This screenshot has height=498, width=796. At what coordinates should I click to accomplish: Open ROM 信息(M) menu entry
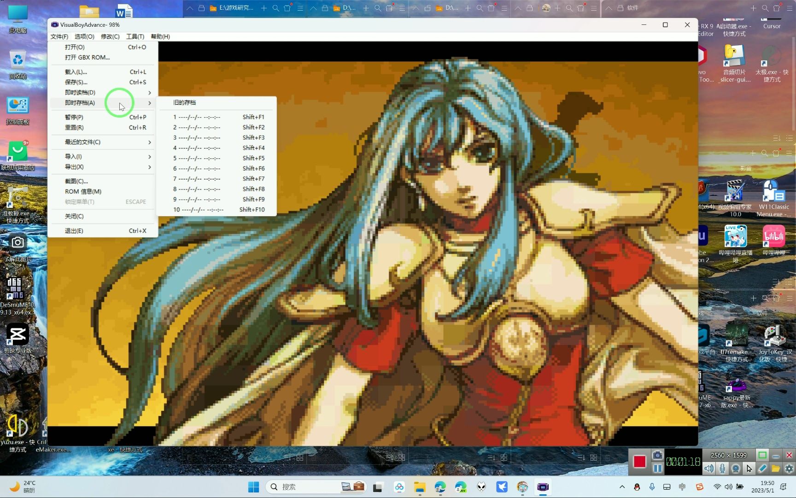click(103, 191)
